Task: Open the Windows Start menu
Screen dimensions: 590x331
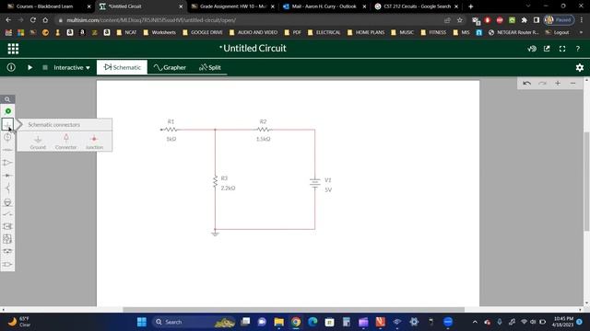Action: 141,322
